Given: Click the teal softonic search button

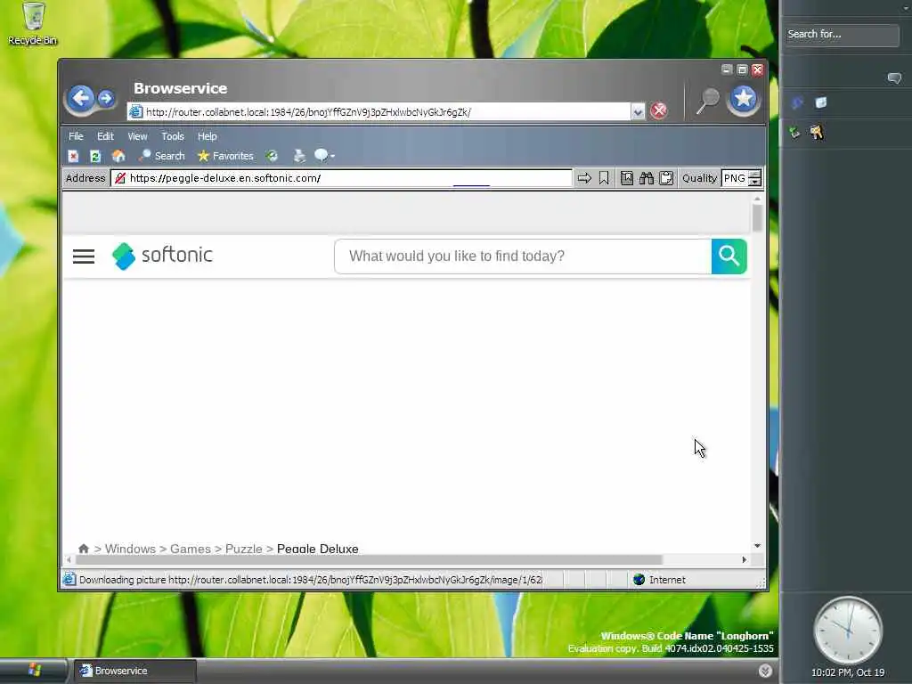Looking at the screenshot, I should 729,256.
